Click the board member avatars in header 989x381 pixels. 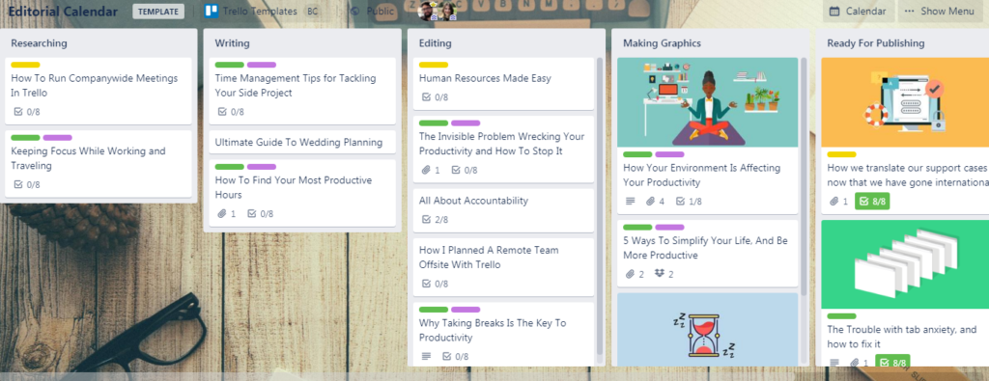tap(438, 11)
